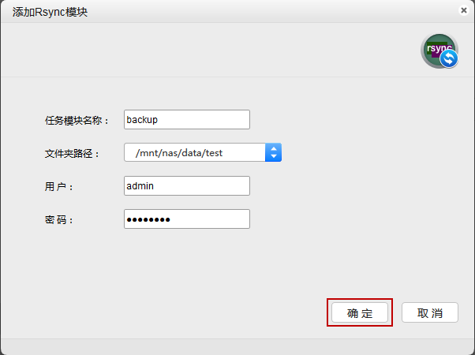
Task: Confirm with the 确定 button
Action: pos(360,312)
